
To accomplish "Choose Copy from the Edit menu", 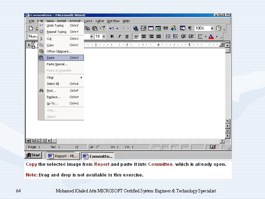I will [61, 45].
